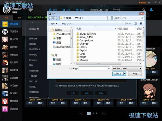Click the preview pane icon in dialog toolbar

(135, 23)
